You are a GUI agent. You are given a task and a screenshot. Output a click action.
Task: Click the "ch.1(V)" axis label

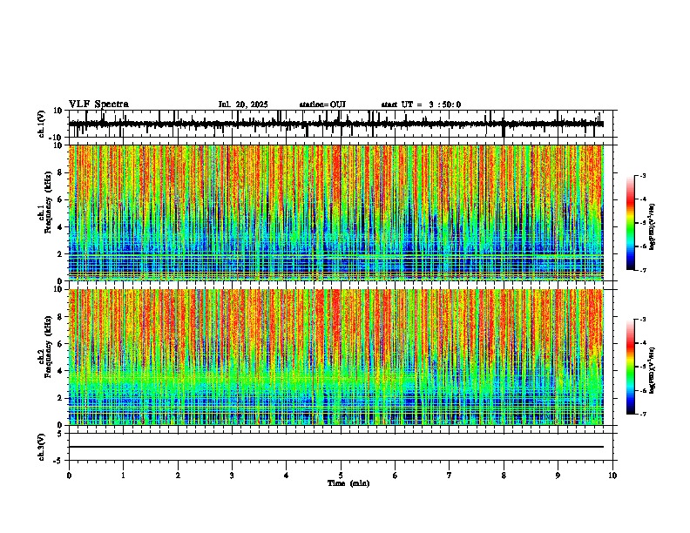click(42, 124)
